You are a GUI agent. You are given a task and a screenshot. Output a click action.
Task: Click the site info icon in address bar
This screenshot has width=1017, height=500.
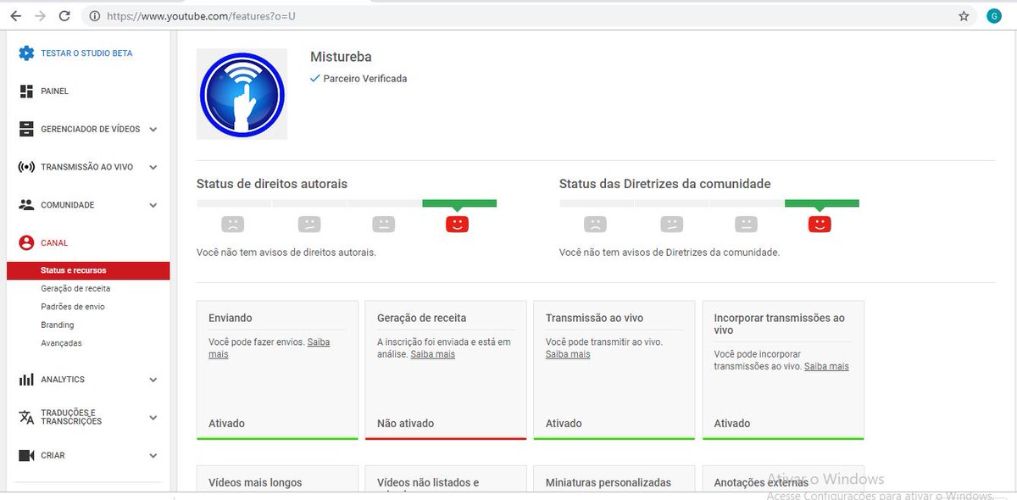click(95, 16)
